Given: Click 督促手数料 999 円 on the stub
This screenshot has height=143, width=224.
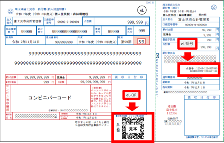Looking at the screenshot, I should [x=213, y=40].
